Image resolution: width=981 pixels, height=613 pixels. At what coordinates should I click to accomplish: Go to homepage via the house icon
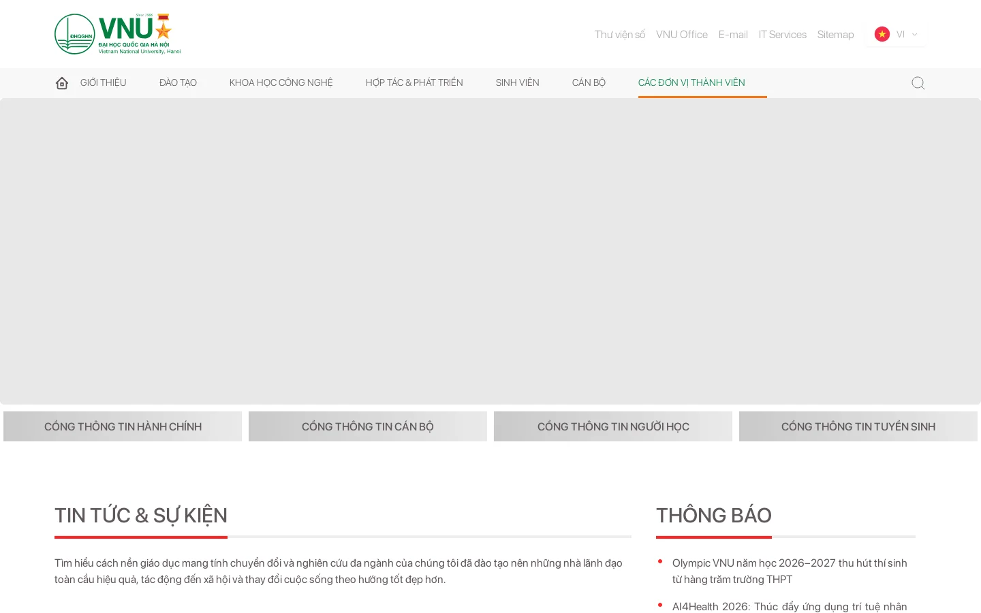click(62, 83)
